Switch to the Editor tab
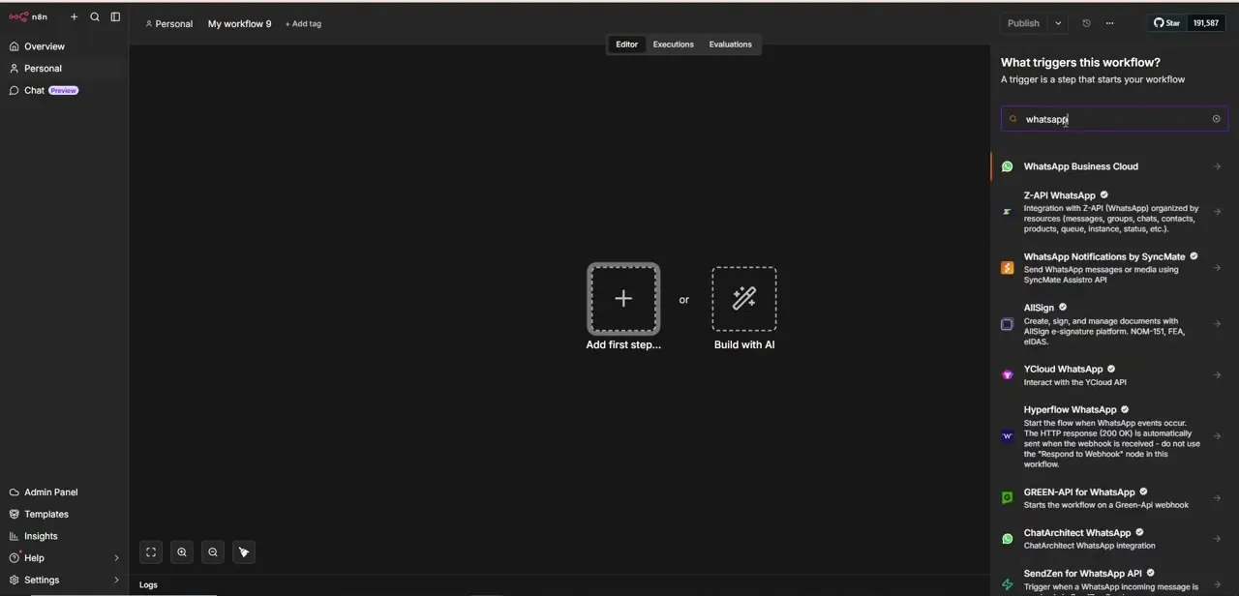Screen dimensions: 1239x596 click(626, 45)
